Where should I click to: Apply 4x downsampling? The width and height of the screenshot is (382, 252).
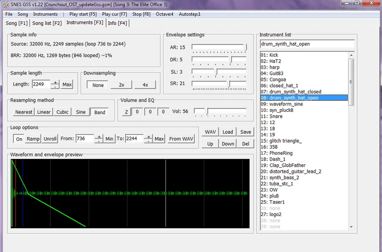coord(145,85)
